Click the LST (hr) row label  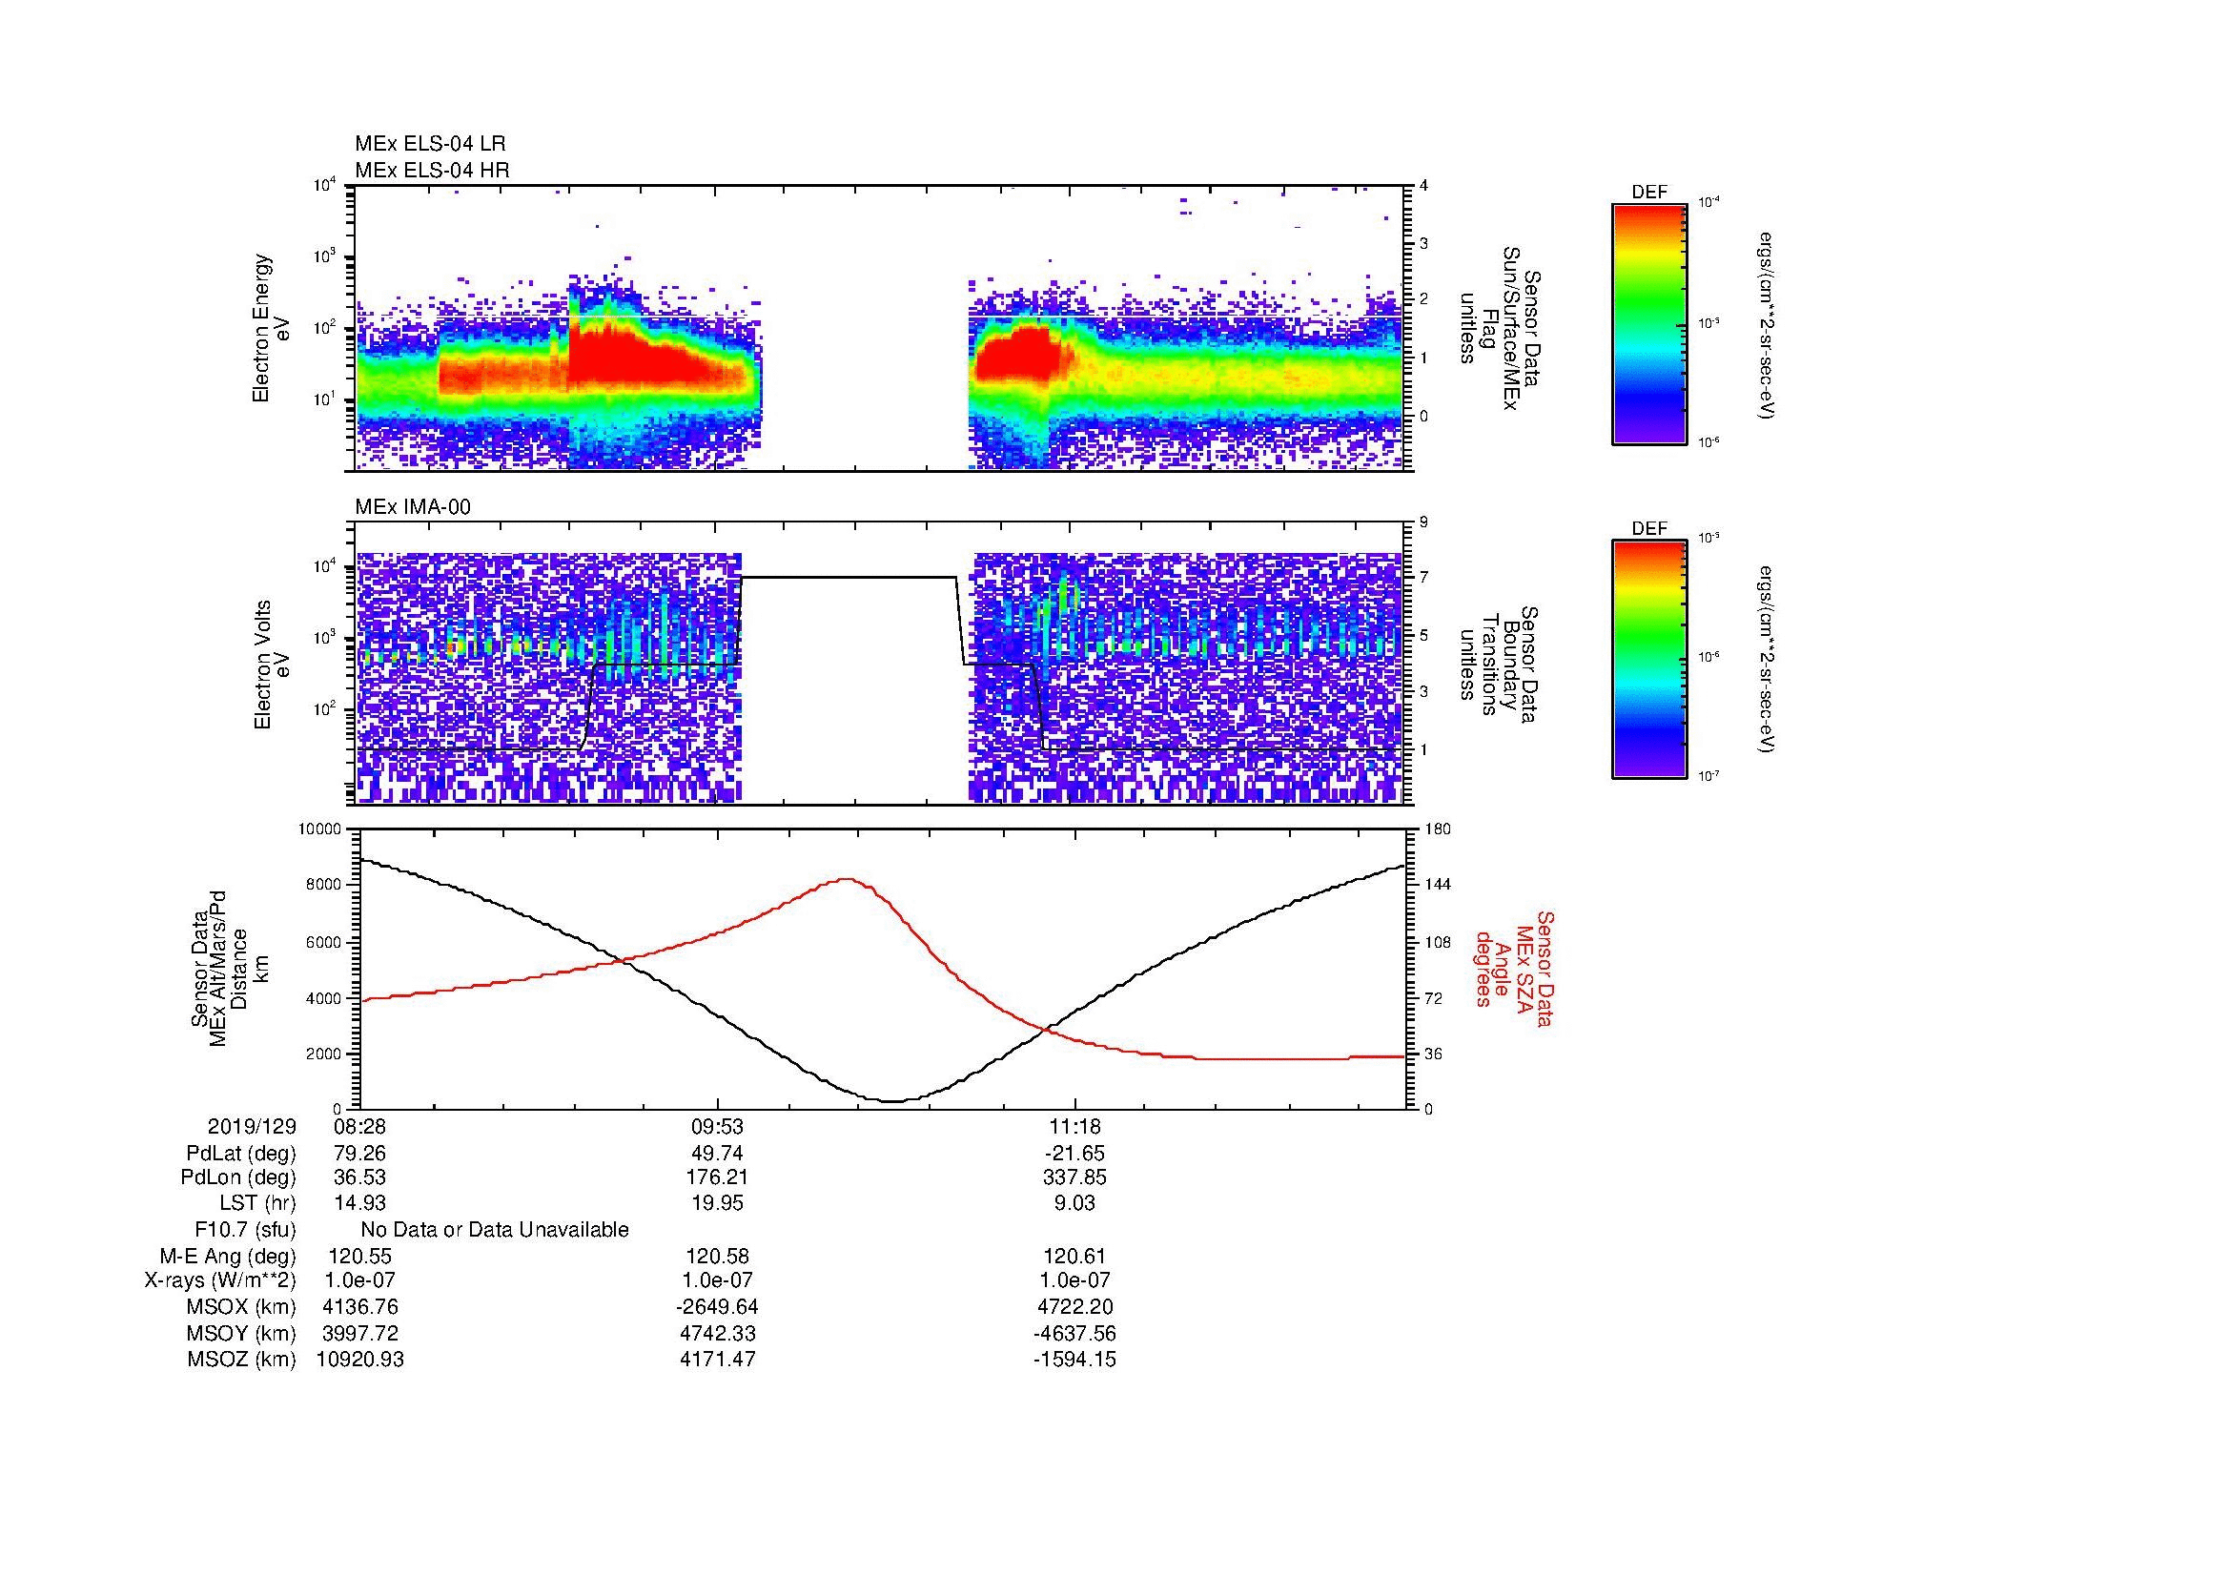257,1204
